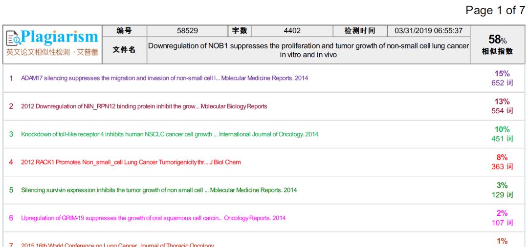528x247 pixels.
Task: Open source 7 World Conference on Lung Cancer
Action: point(117,245)
